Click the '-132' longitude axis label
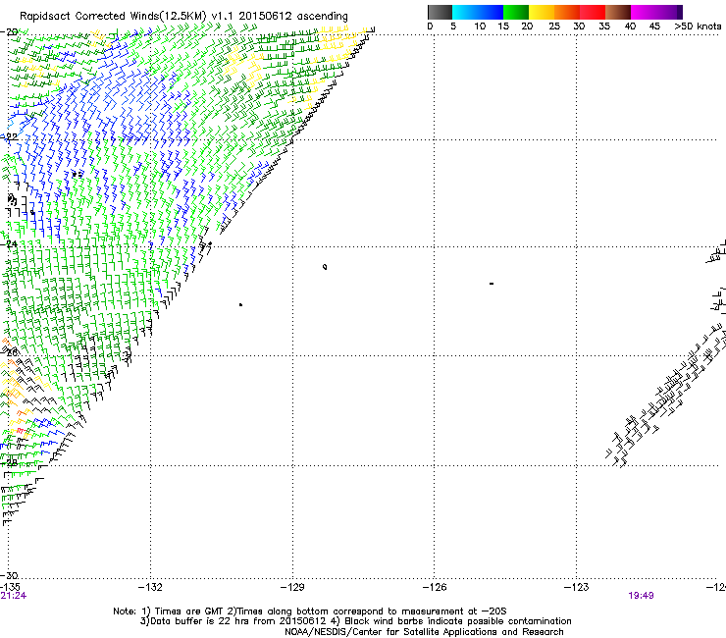Viewport: 726px width, 638px height. pos(150,588)
